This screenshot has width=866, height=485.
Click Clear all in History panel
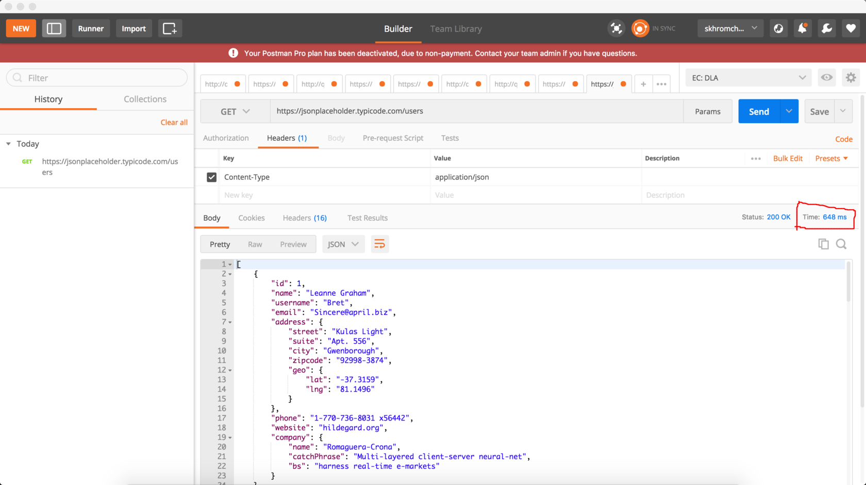coord(174,122)
